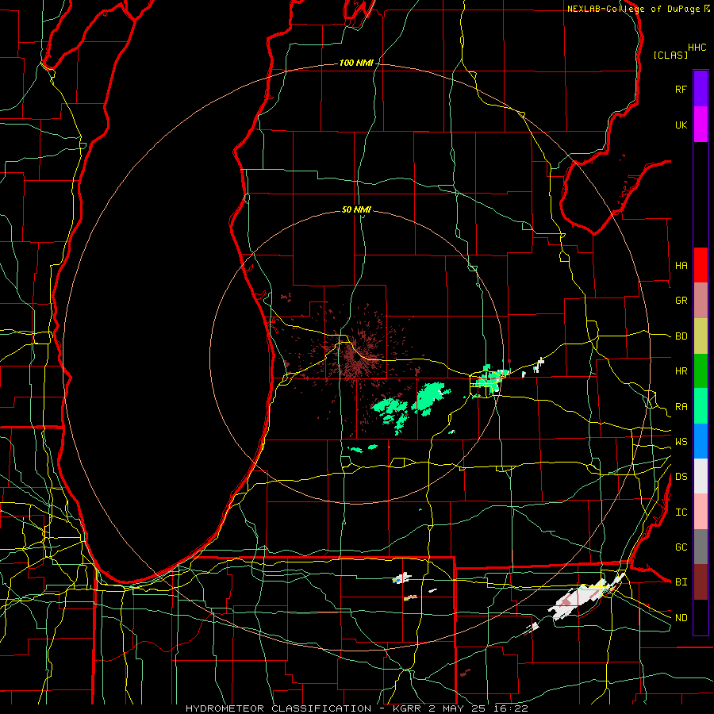This screenshot has width=714, height=714.
Task: Click the RA light green legend swatch
Action: pyautogui.click(x=701, y=406)
